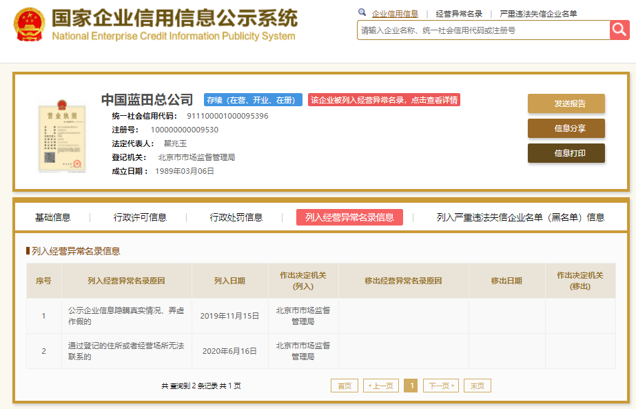
Task: Click the reason 公示企业信息隐瞒真实情况、弄虚作假的
Action: pyautogui.click(x=126, y=316)
